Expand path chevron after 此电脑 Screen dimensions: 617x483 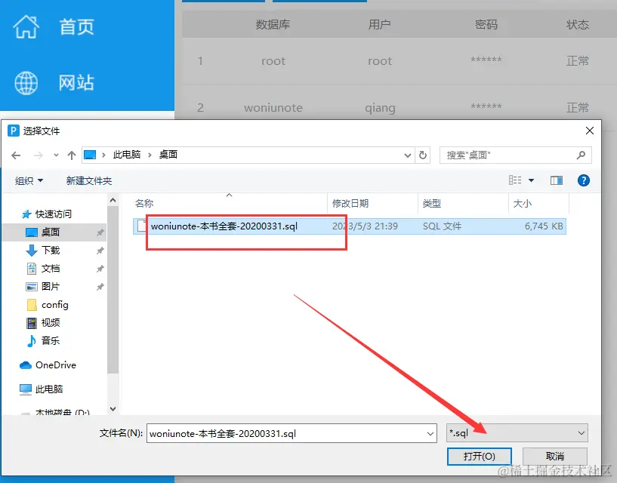tap(150, 155)
